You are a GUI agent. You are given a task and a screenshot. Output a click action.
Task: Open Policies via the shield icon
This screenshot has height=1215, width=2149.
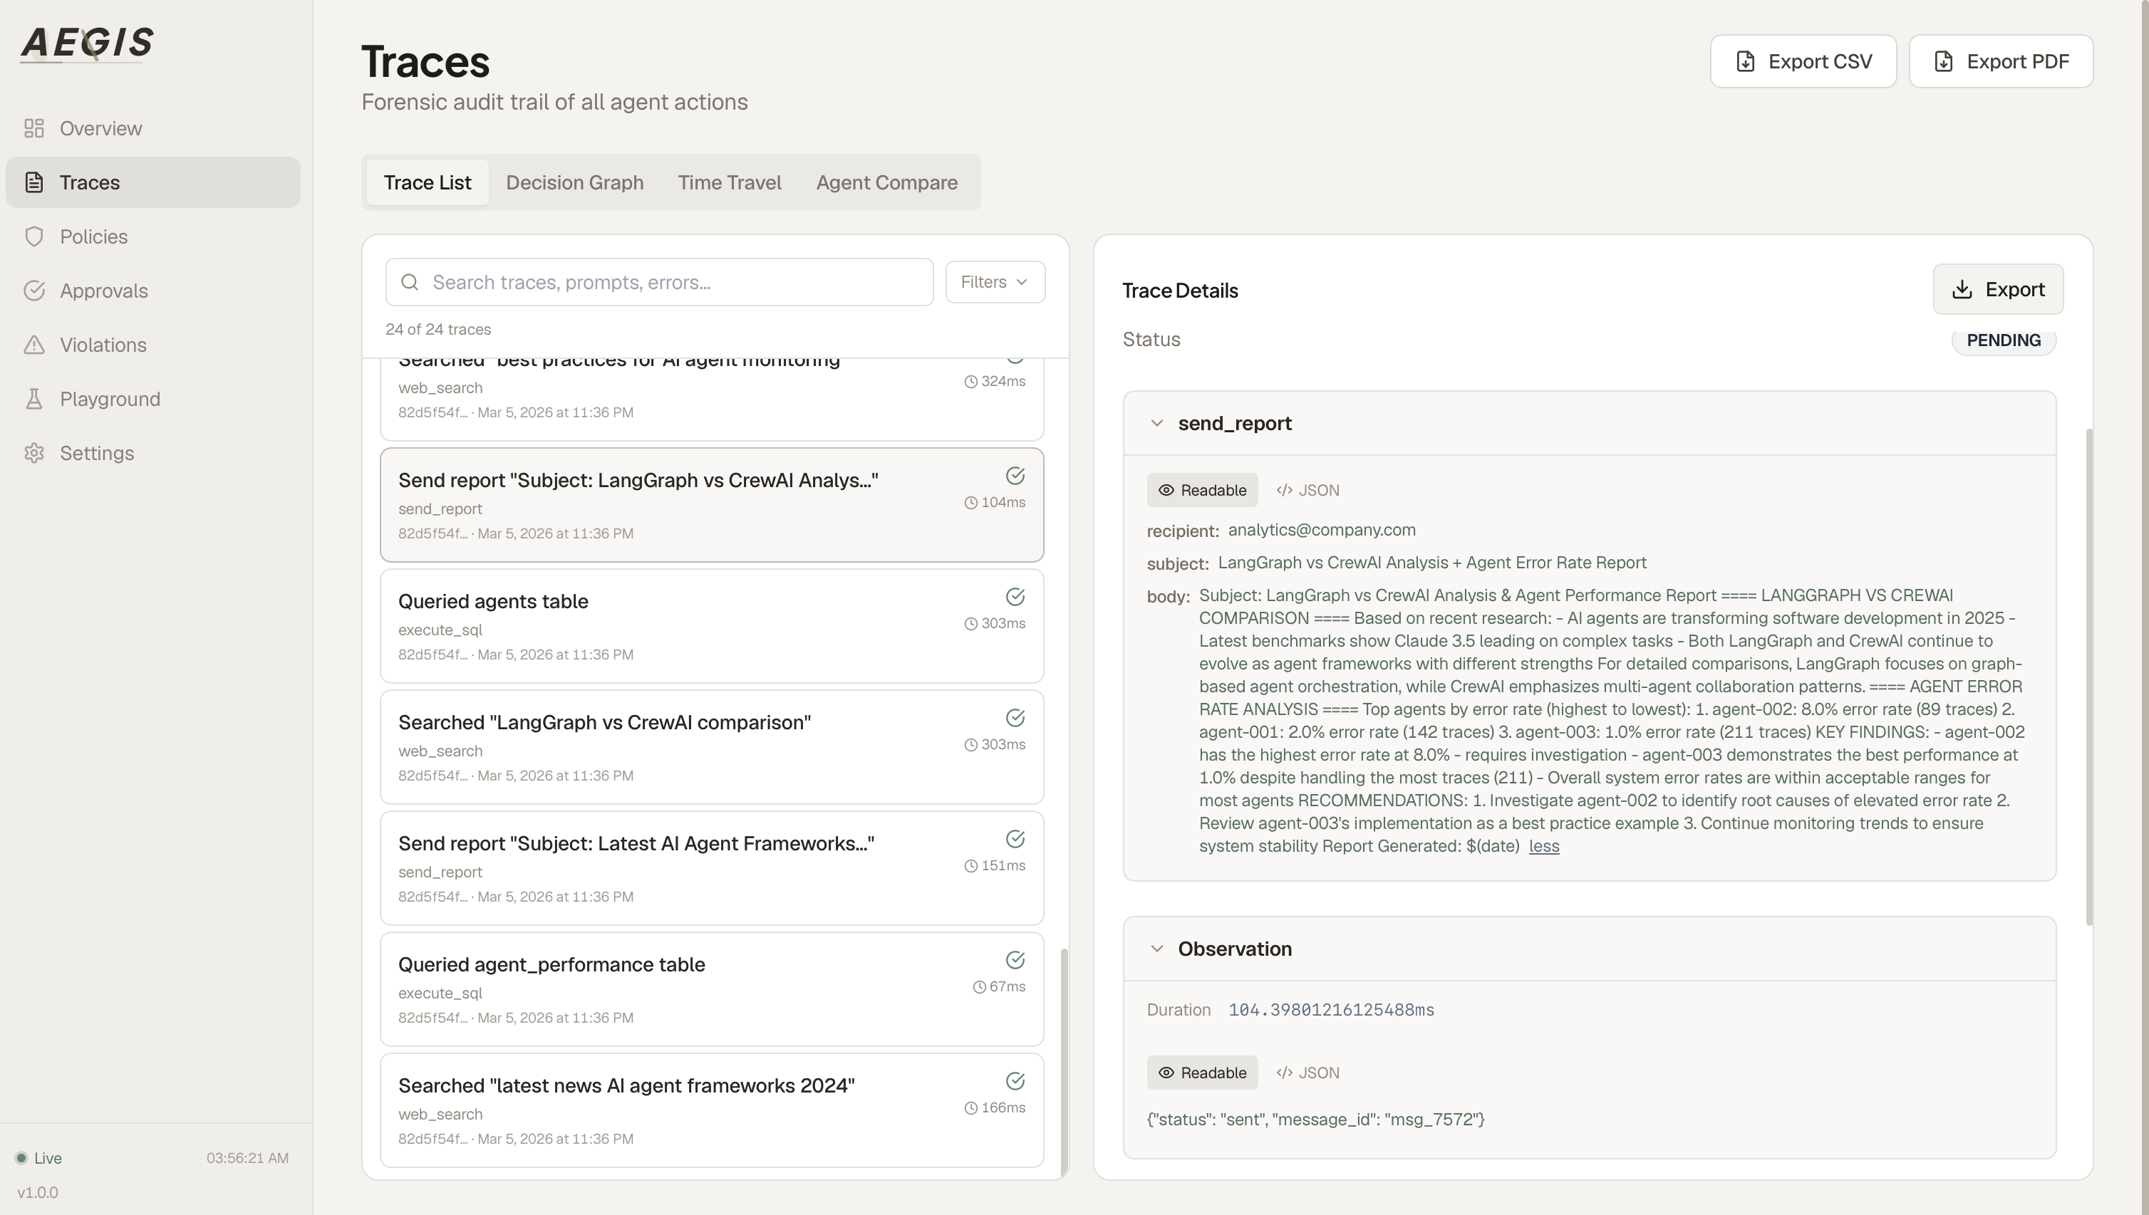click(34, 236)
